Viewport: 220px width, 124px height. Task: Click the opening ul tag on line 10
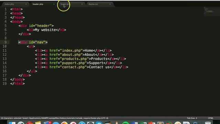31,46
